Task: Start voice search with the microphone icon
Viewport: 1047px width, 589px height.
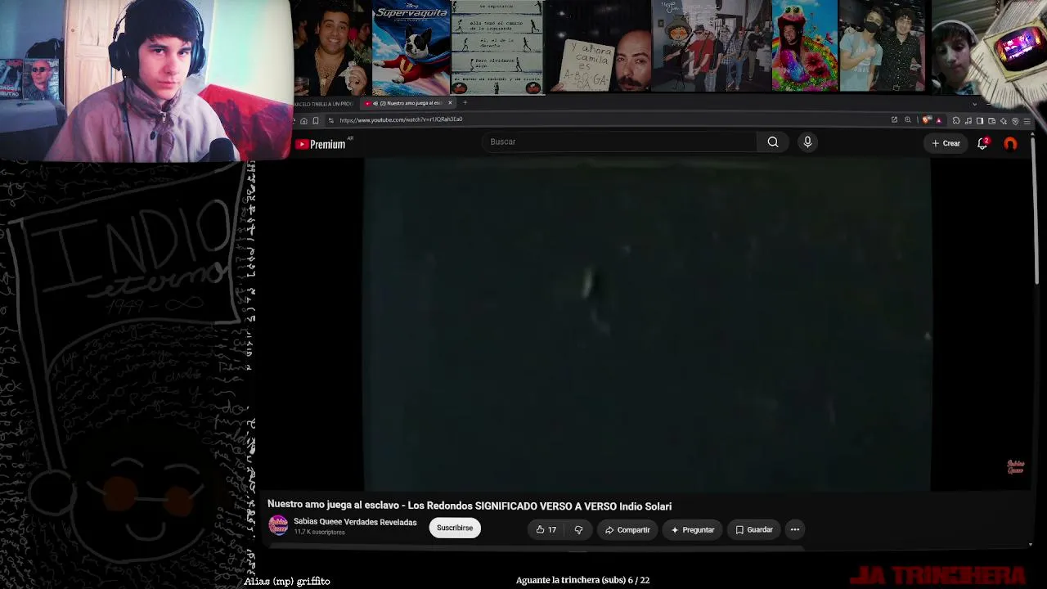Action: coord(807,142)
